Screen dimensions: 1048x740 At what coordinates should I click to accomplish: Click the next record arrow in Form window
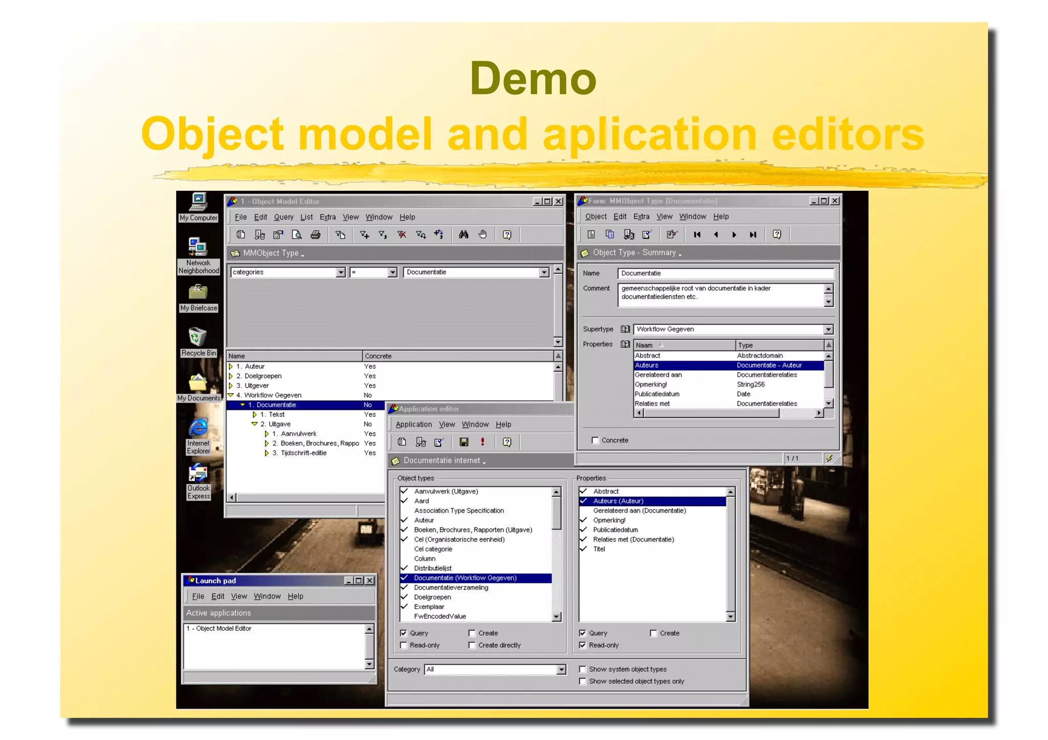tap(734, 235)
